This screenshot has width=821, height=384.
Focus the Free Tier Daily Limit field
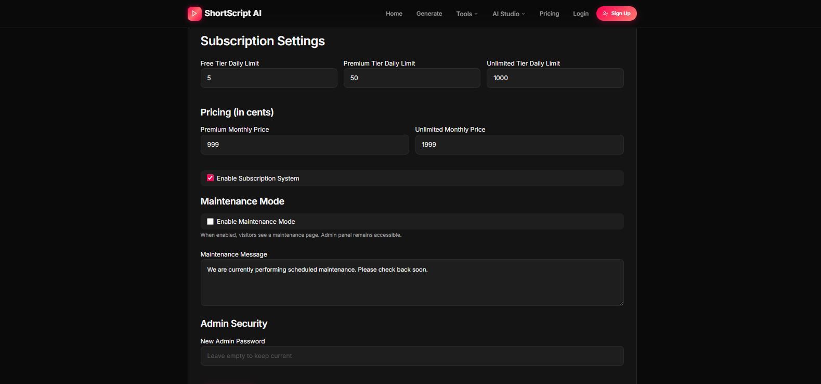click(x=268, y=78)
